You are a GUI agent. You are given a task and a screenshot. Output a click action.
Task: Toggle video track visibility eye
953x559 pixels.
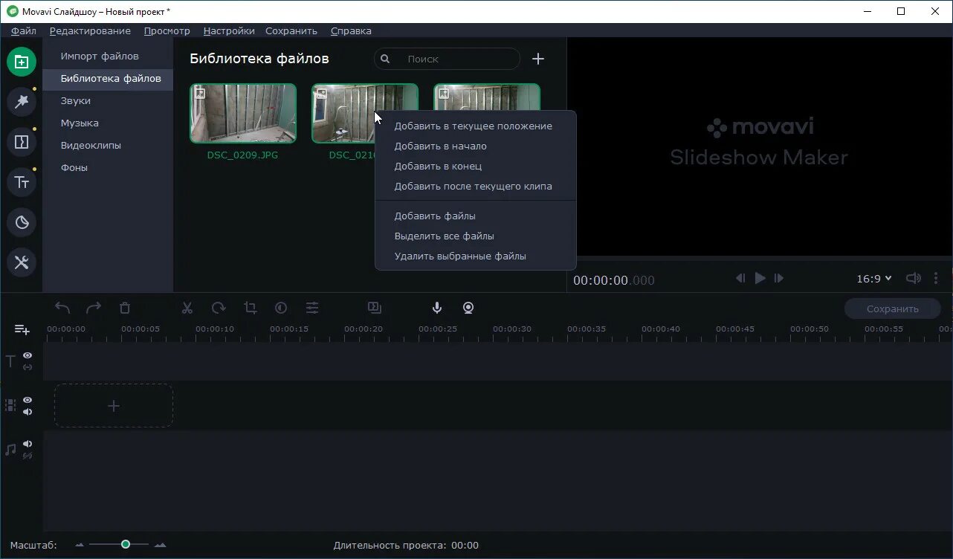28,400
